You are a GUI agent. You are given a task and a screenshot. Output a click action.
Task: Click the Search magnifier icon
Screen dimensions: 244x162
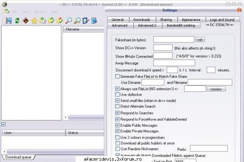tap(68, 21)
